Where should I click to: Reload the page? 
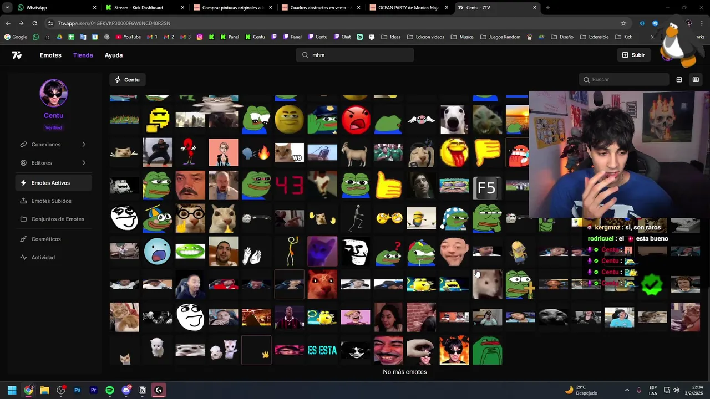pos(34,23)
